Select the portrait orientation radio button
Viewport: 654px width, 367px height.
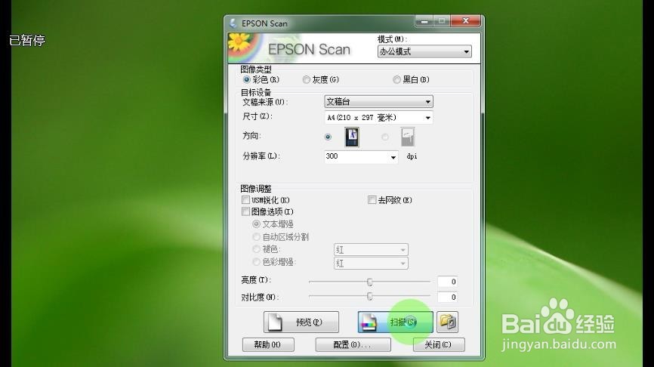328,137
